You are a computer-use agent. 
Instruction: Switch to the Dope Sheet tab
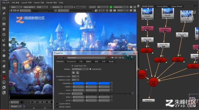tap(177, 6)
